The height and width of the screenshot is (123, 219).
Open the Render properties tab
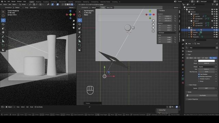[x=183, y=48]
